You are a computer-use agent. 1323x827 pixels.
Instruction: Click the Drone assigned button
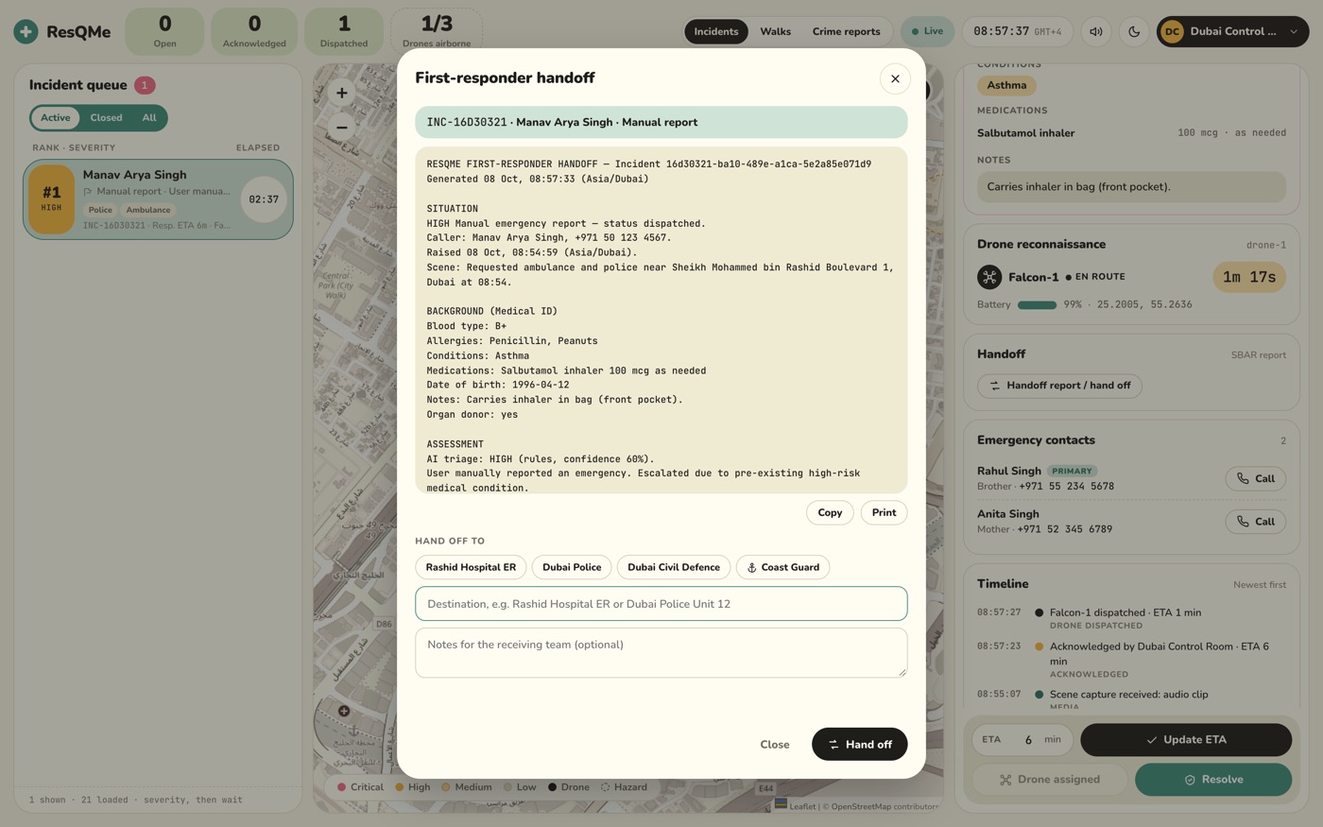[x=1050, y=780]
